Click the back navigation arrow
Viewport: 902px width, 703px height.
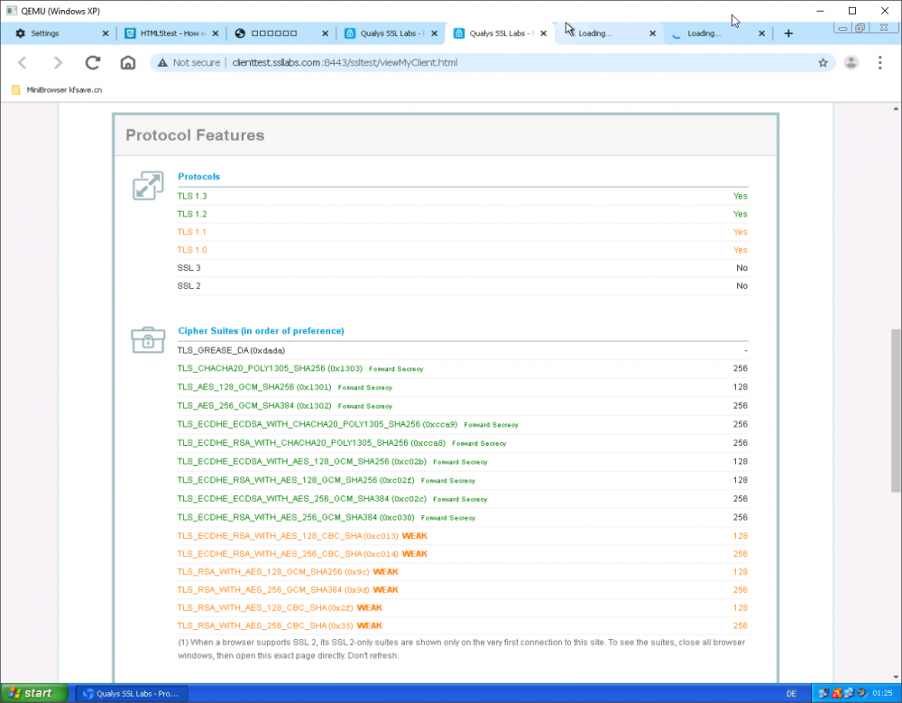coord(23,63)
